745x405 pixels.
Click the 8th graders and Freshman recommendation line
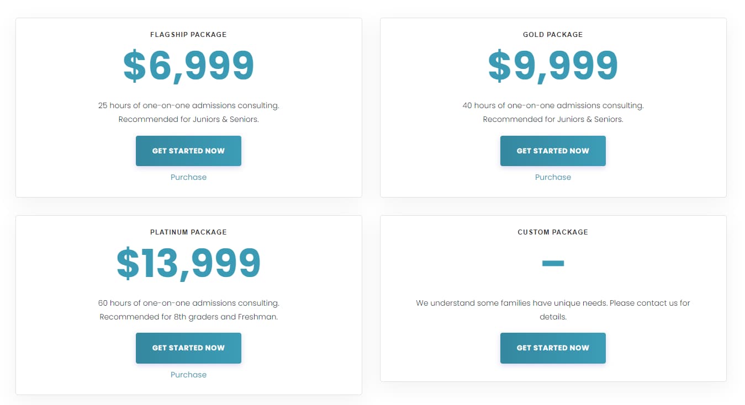pos(188,317)
